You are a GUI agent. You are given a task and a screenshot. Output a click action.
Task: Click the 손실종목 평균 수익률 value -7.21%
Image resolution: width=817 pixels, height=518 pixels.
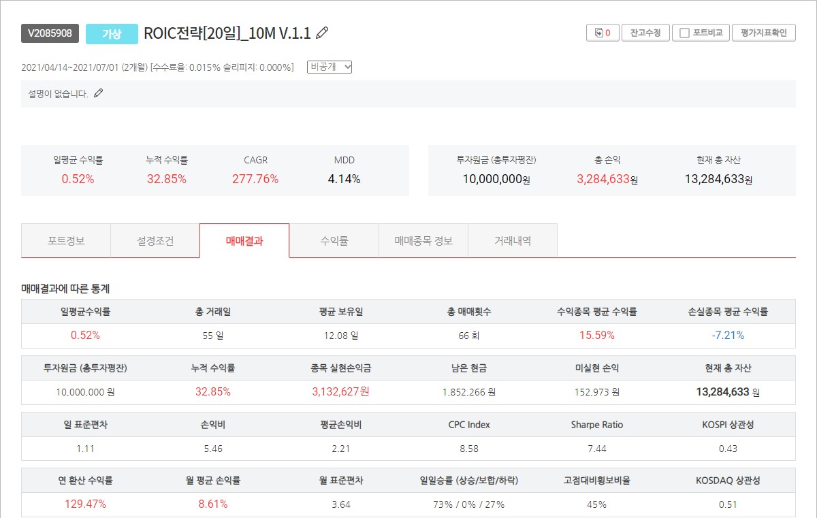pos(728,335)
